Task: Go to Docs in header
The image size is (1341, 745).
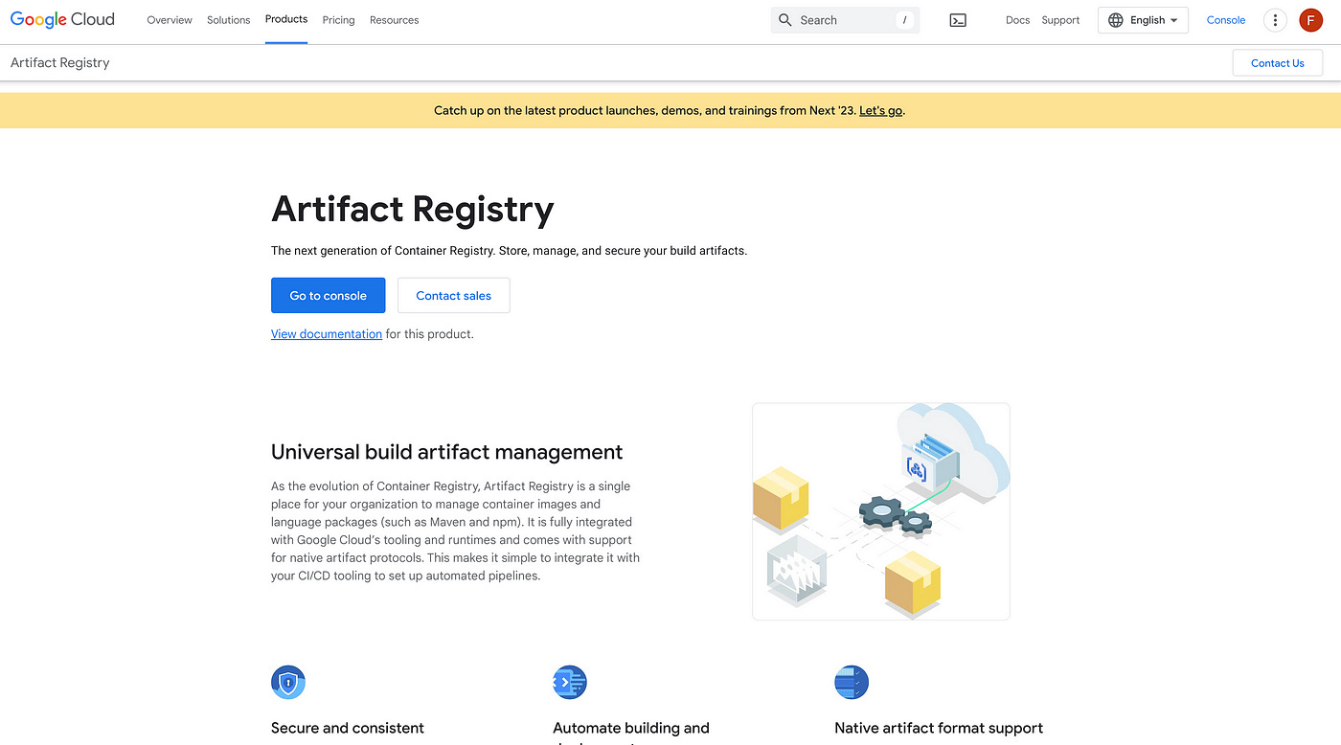Action: pyautogui.click(x=1017, y=20)
